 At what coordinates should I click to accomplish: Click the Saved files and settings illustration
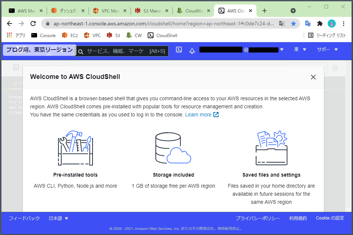point(271,148)
